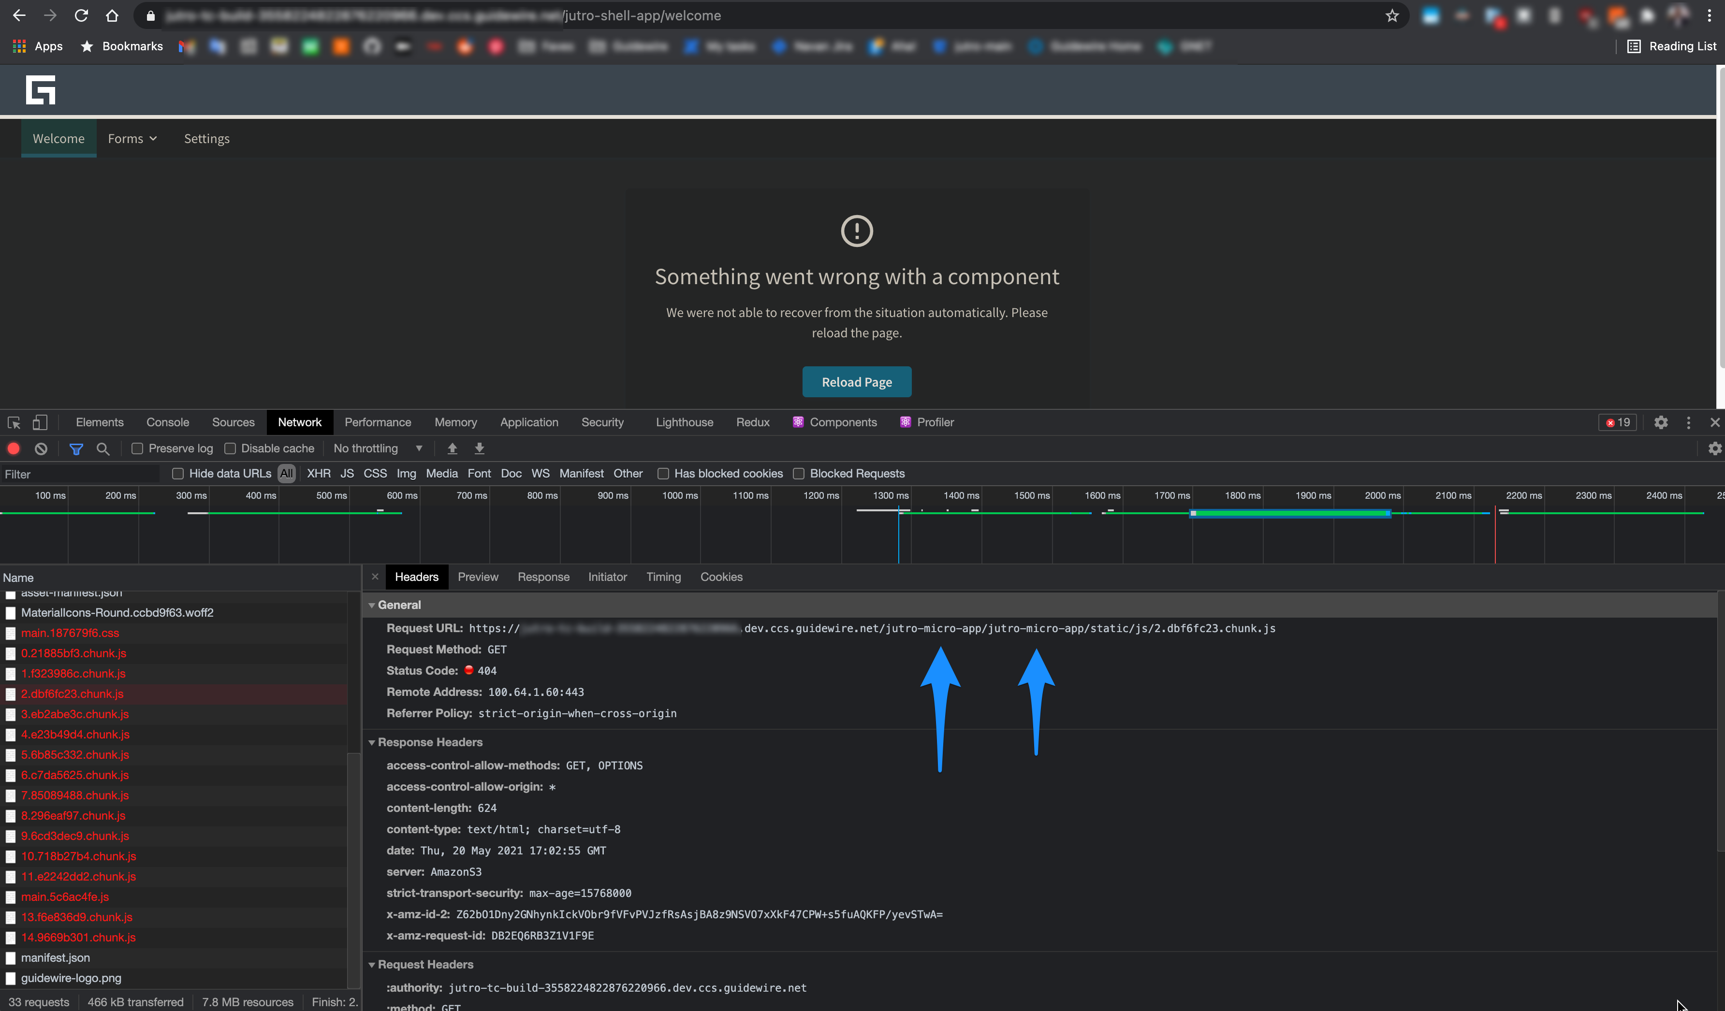Enable the Preserve log checkbox
The height and width of the screenshot is (1011, 1725).
(138, 449)
